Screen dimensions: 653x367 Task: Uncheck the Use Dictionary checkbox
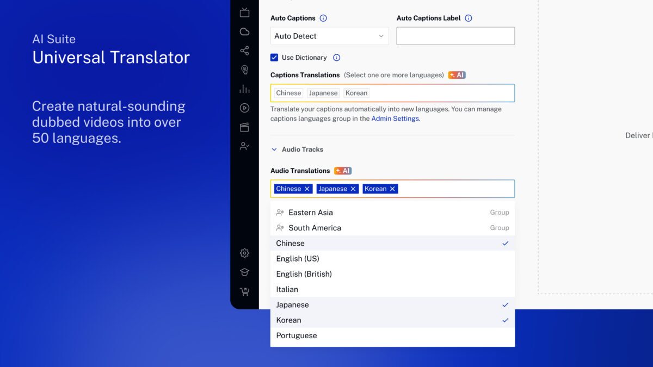pyautogui.click(x=274, y=57)
